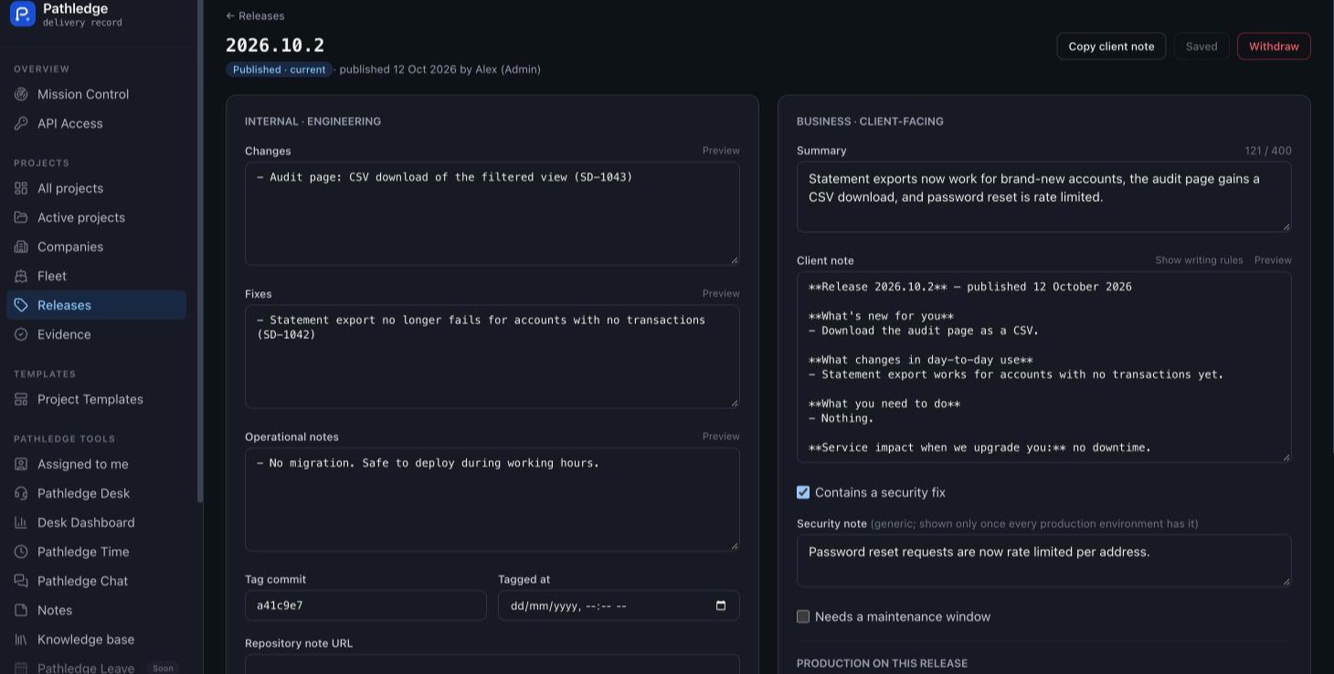Image resolution: width=1334 pixels, height=674 pixels.
Task: Click the All projects grid icon
Action: coord(21,188)
